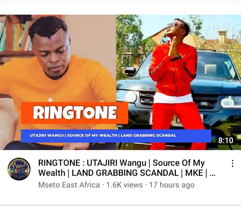The height and width of the screenshot is (206, 241).
Task: Open the three-dot video options menu
Action: [x=233, y=163]
